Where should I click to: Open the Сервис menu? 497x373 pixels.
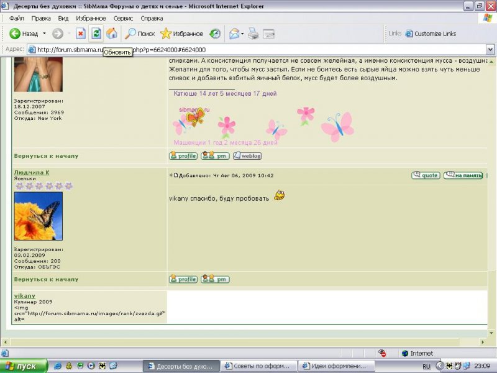(x=123, y=19)
